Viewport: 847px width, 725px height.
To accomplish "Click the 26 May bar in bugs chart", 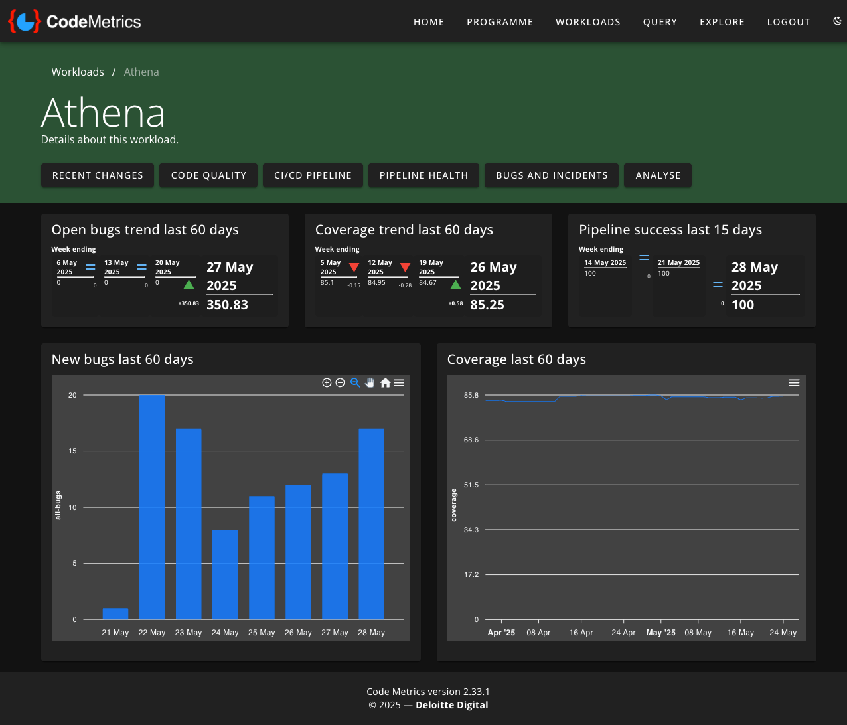I will [298, 552].
